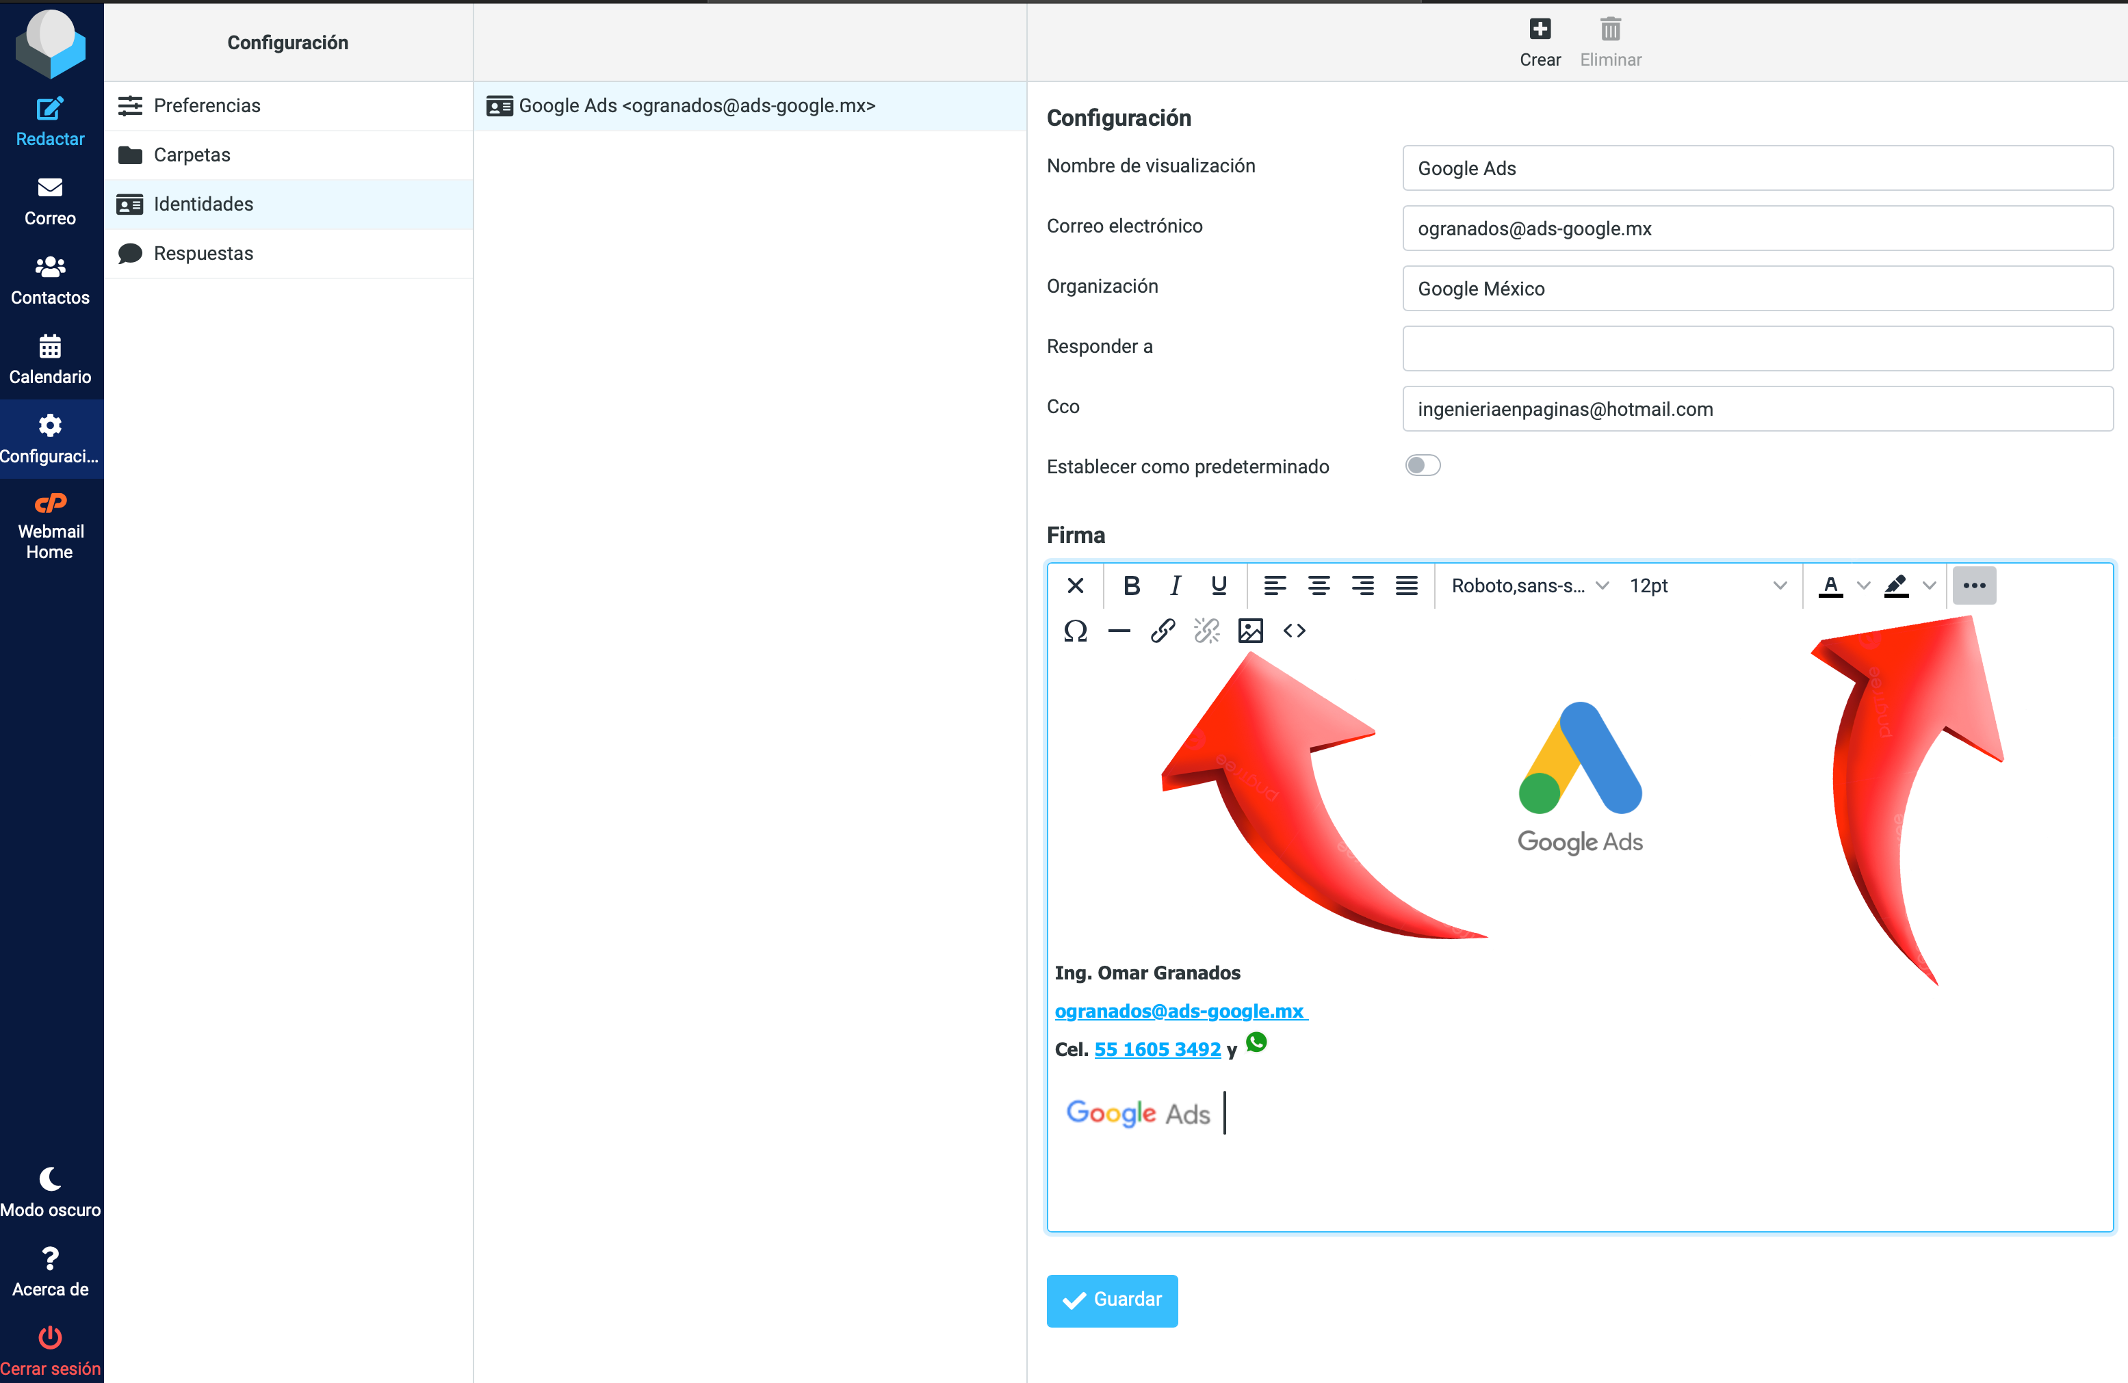2128x1383 pixels.
Task: Switch to Modo oscuro
Action: tap(50, 1193)
